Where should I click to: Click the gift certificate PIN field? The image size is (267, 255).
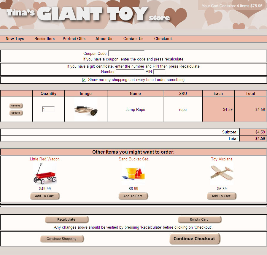tap(159, 72)
